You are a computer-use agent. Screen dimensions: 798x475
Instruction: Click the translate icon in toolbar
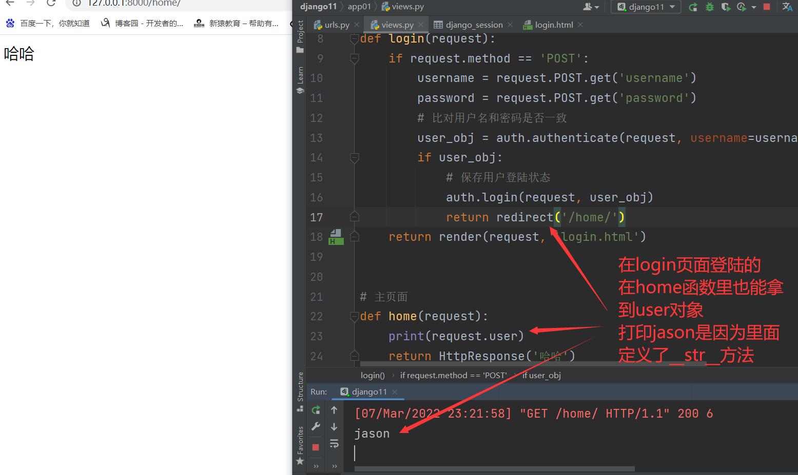click(x=787, y=7)
